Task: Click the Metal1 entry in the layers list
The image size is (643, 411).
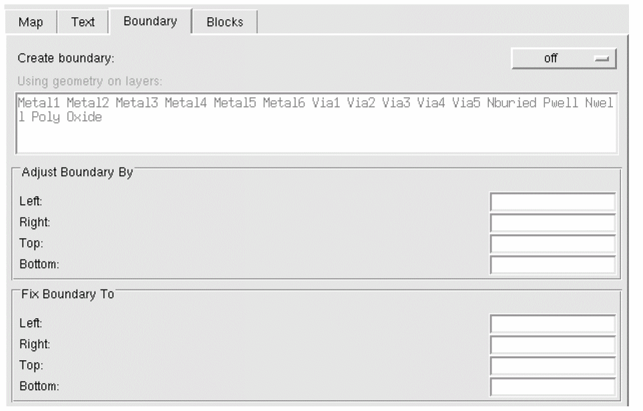Action: 39,103
